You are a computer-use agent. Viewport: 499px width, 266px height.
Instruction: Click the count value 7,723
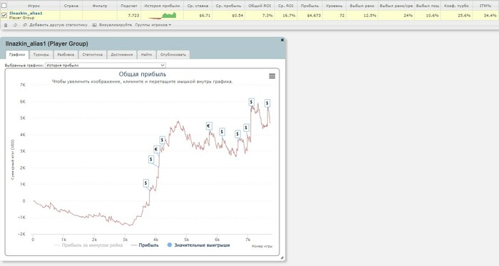[133, 15]
